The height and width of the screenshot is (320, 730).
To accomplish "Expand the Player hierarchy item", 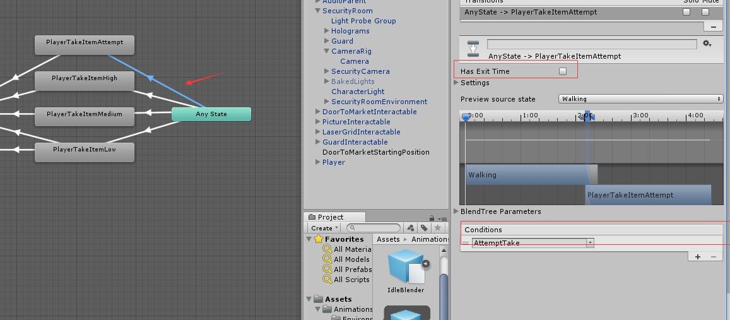I will [317, 162].
